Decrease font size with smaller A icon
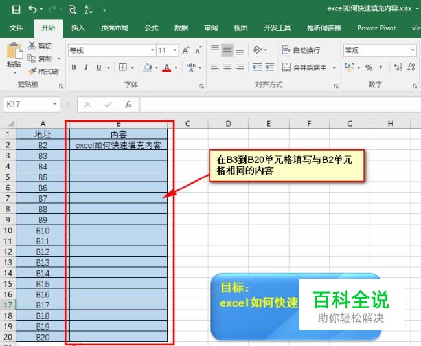421x346 pixels. [x=198, y=50]
